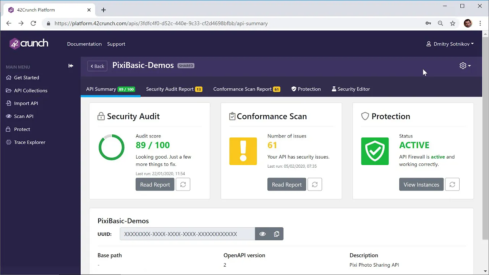Open a new browser tab
The width and height of the screenshot is (489, 275).
coord(104,10)
